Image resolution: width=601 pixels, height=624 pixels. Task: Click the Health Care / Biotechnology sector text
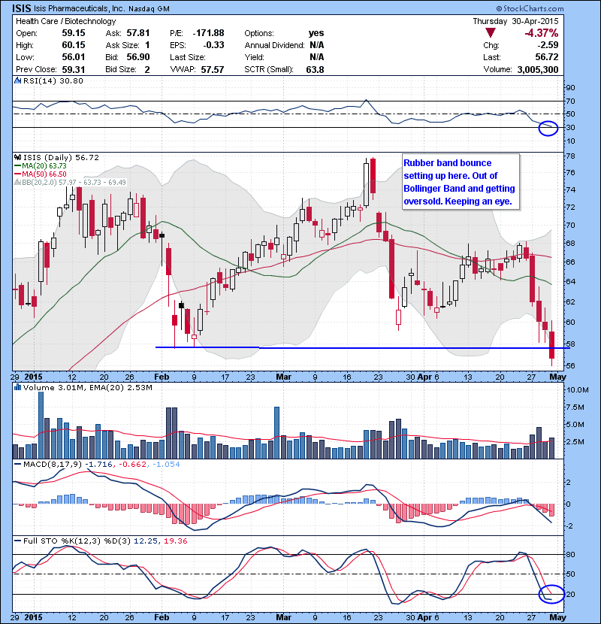(x=65, y=21)
